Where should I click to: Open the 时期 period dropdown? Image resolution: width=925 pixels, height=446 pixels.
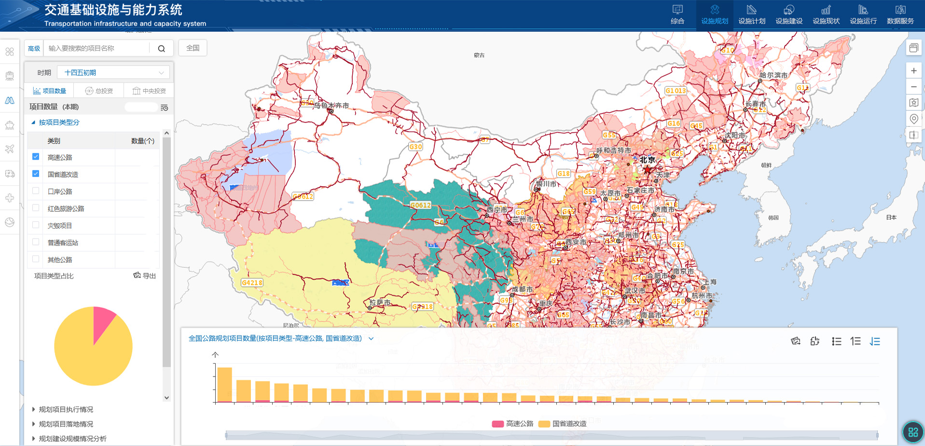[113, 73]
